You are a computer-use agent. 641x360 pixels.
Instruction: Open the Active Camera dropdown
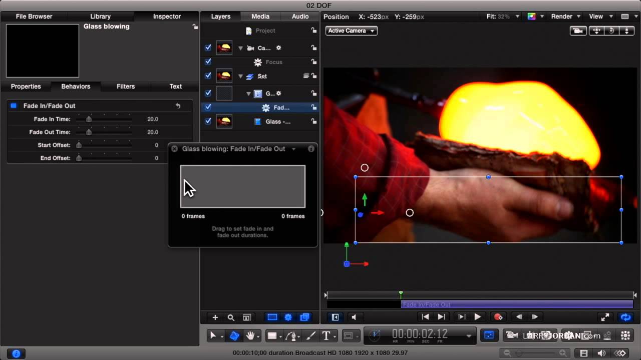351,31
